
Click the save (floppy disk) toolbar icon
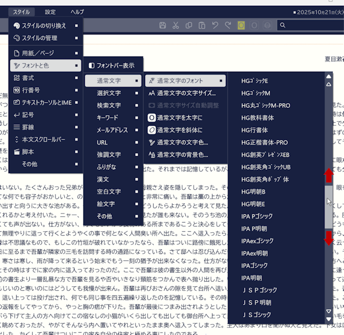(163, 25)
